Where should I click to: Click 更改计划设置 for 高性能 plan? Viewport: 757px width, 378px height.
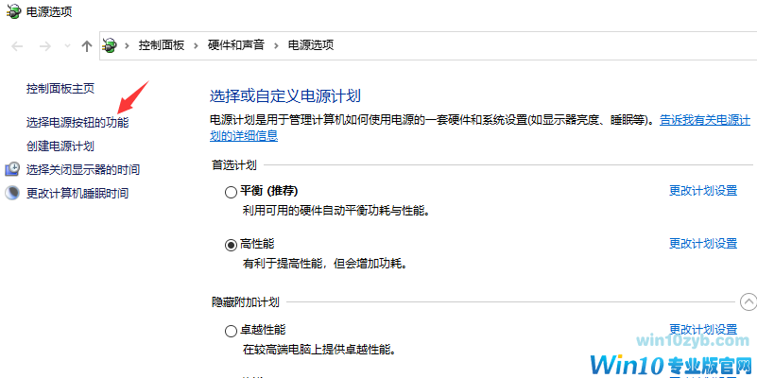(702, 244)
